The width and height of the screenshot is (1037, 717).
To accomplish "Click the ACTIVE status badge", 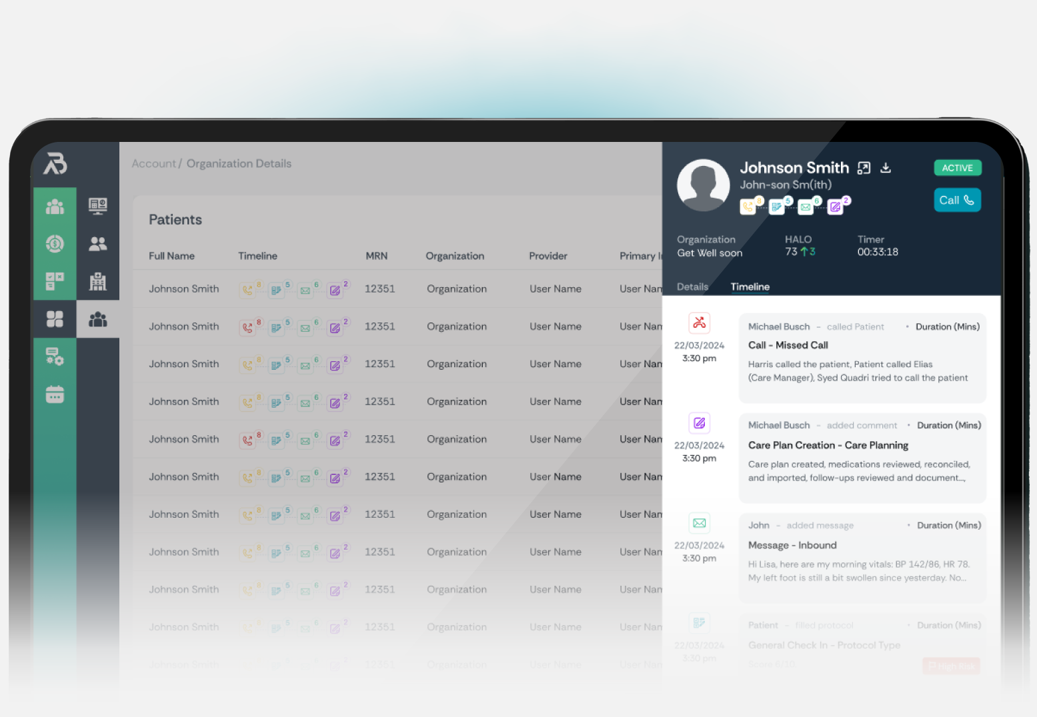I will point(958,168).
